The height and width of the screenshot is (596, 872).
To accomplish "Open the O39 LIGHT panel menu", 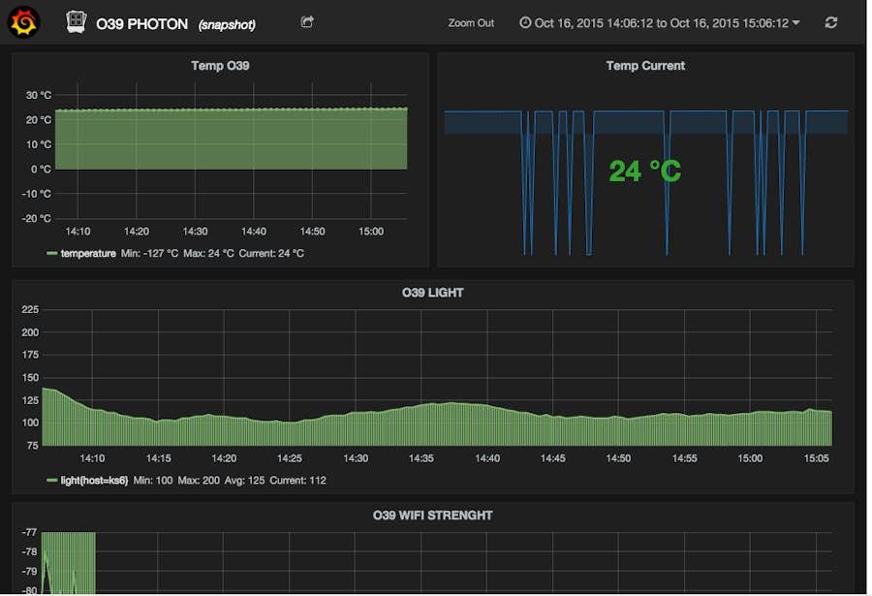I will click(x=434, y=292).
